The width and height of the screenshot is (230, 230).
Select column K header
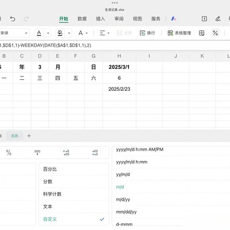202,56
